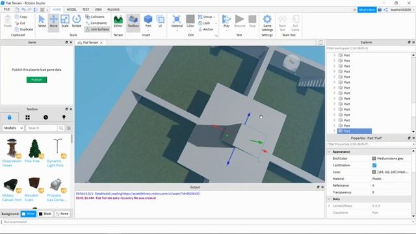416x234 pixels.
Task: Select the Select tool in ribbon
Action: (42, 21)
